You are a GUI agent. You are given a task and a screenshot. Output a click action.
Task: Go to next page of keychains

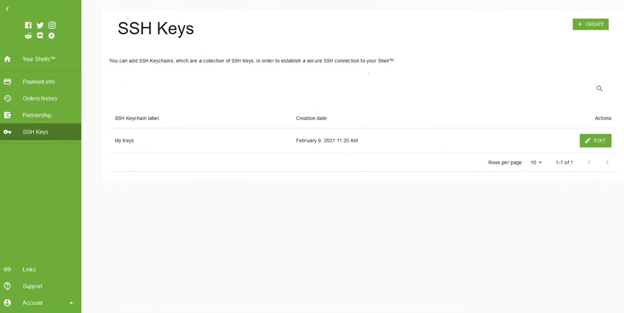(607, 162)
